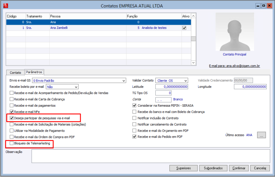Viewport: 275px width, 177px height.
Task: Click the ANA último acesso value
Action: tap(249, 135)
